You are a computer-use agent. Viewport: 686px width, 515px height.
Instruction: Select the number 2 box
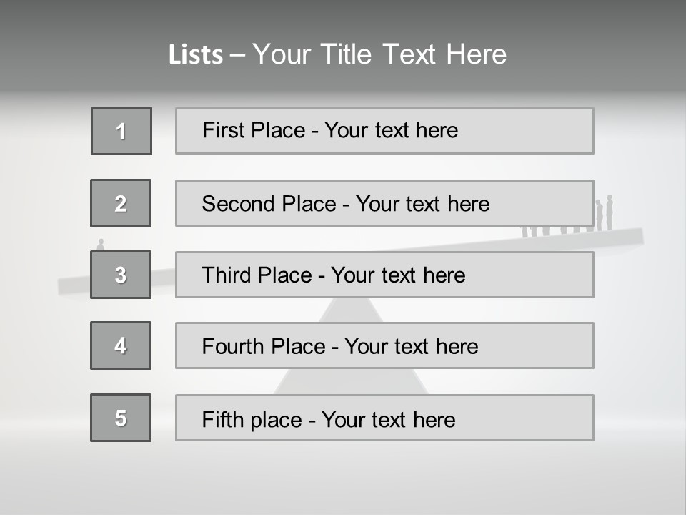point(121,203)
